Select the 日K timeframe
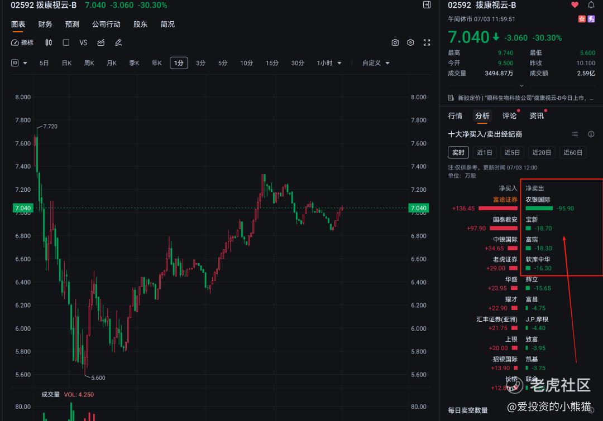This screenshot has width=603, height=421. (66, 63)
